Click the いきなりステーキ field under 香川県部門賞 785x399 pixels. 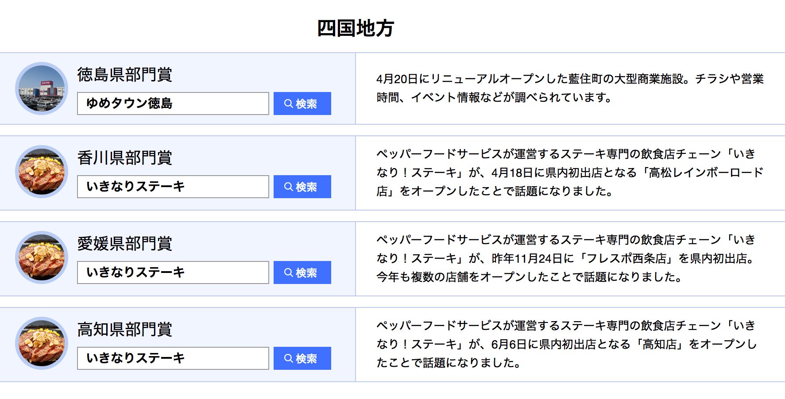[x=173, y=187]
